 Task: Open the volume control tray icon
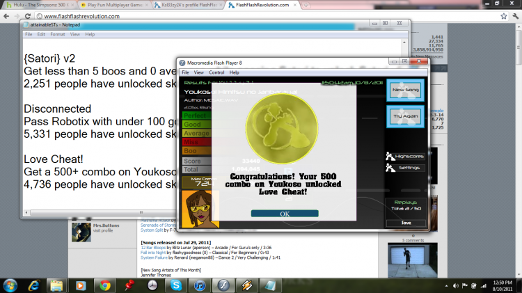click(x=456, y=285)
